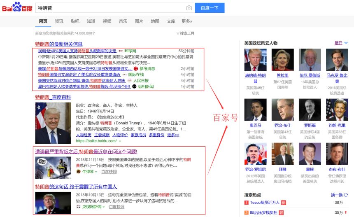354x217 pixels.
Task: Open 约翰·克里 person link
Action: tap(337, 125)
